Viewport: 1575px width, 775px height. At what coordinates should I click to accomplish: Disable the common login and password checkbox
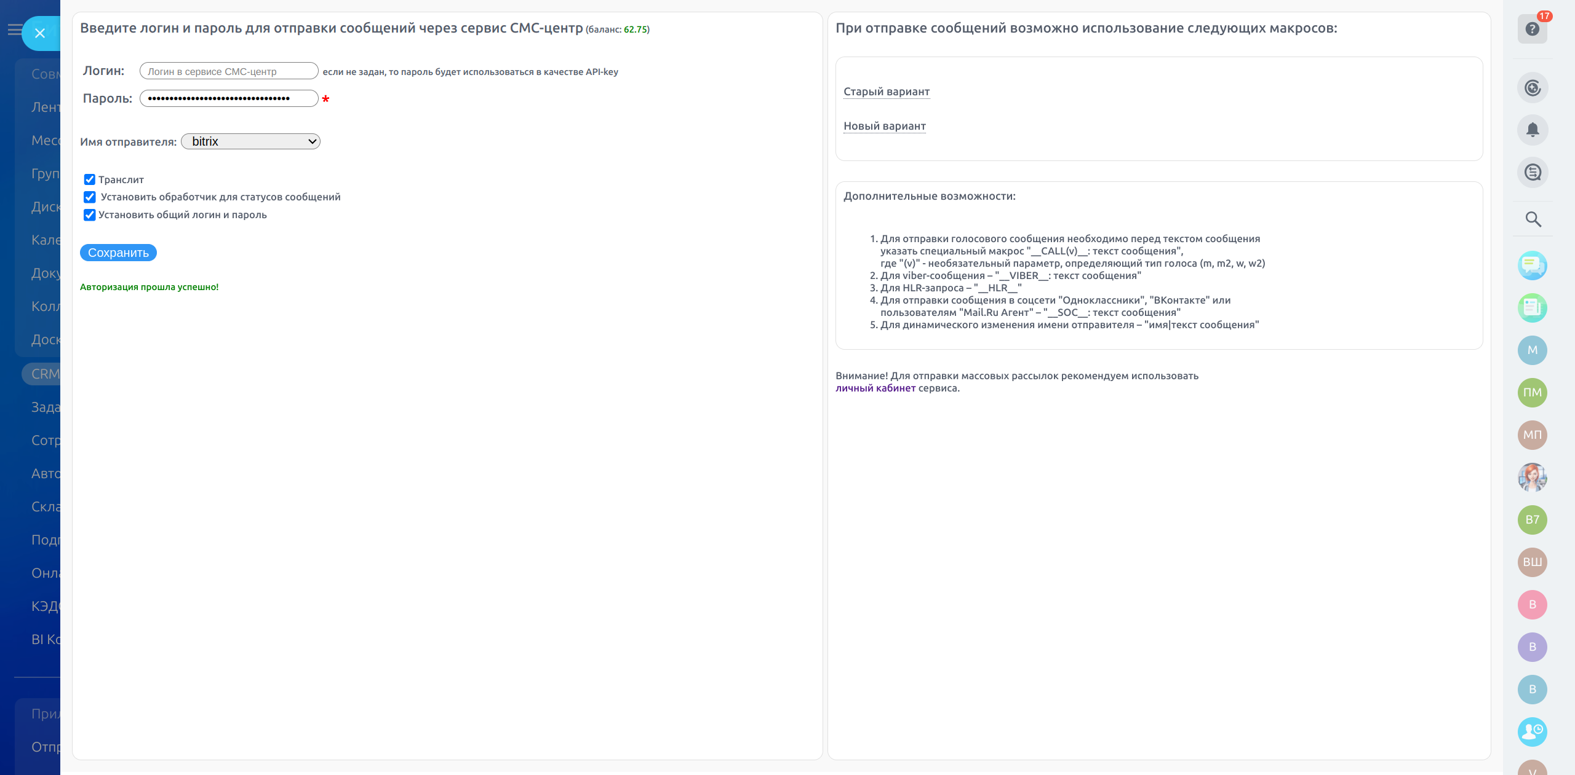tap(90, 215)
